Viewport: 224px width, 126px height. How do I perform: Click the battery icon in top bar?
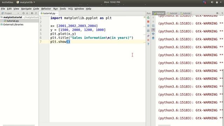(217, 2)
